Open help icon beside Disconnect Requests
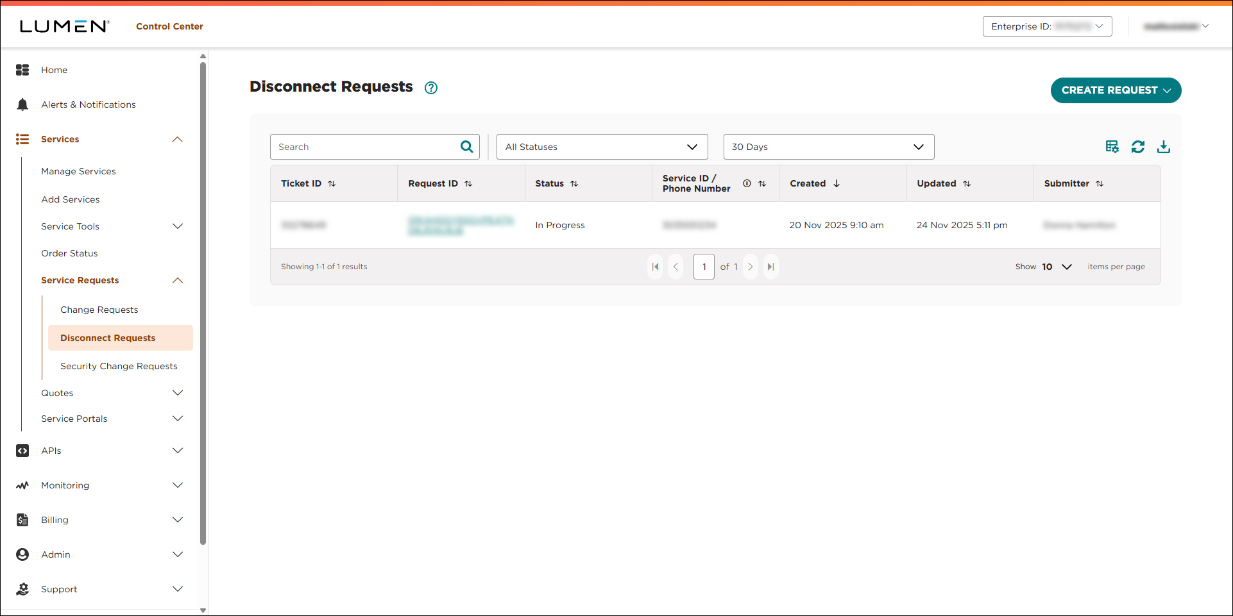1233x616 pixels. tap(431, 88)
